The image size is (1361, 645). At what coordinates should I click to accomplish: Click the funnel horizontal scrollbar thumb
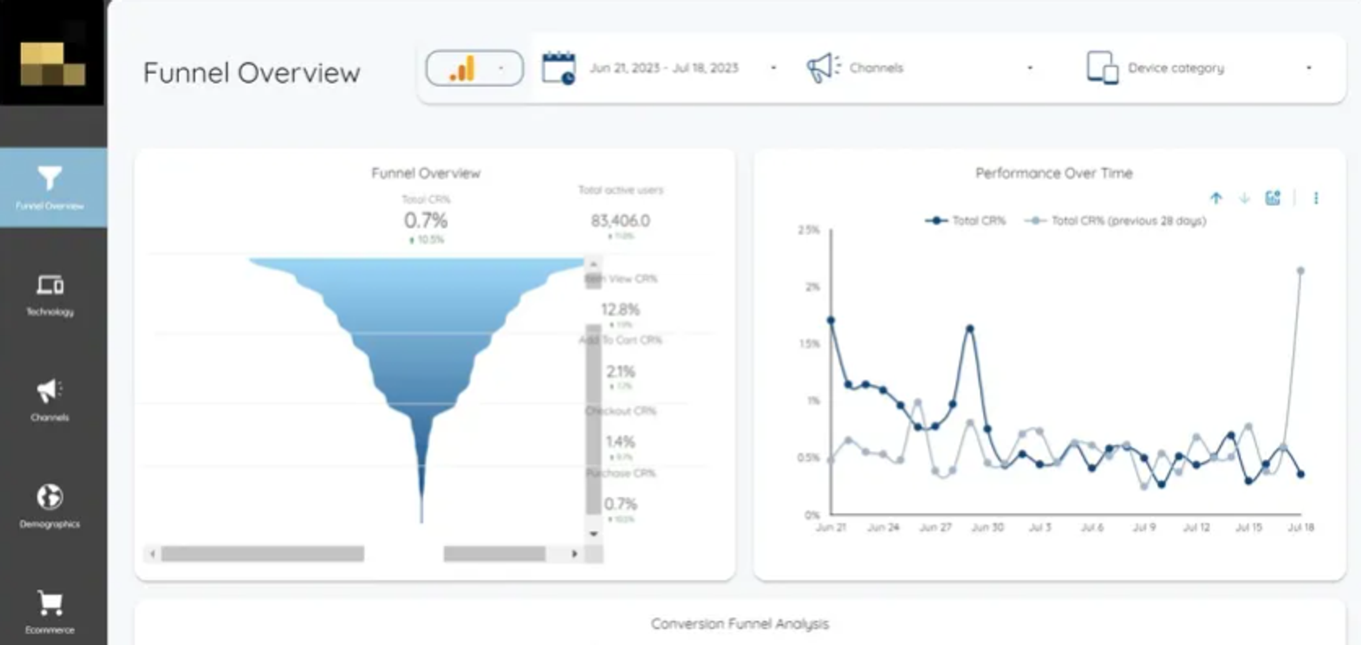pos(263,554)
